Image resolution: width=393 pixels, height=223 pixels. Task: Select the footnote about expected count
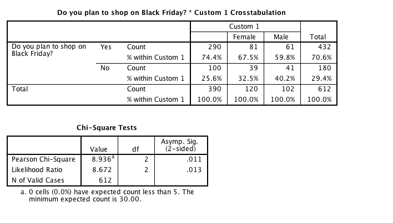[107, 195]
